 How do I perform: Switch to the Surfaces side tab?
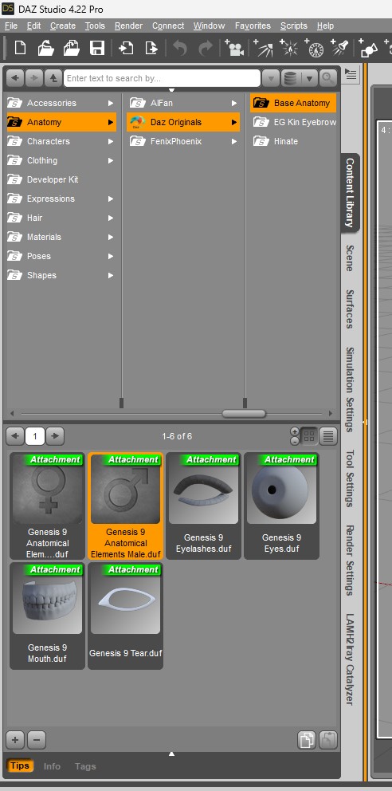click(x=349, y=309)
